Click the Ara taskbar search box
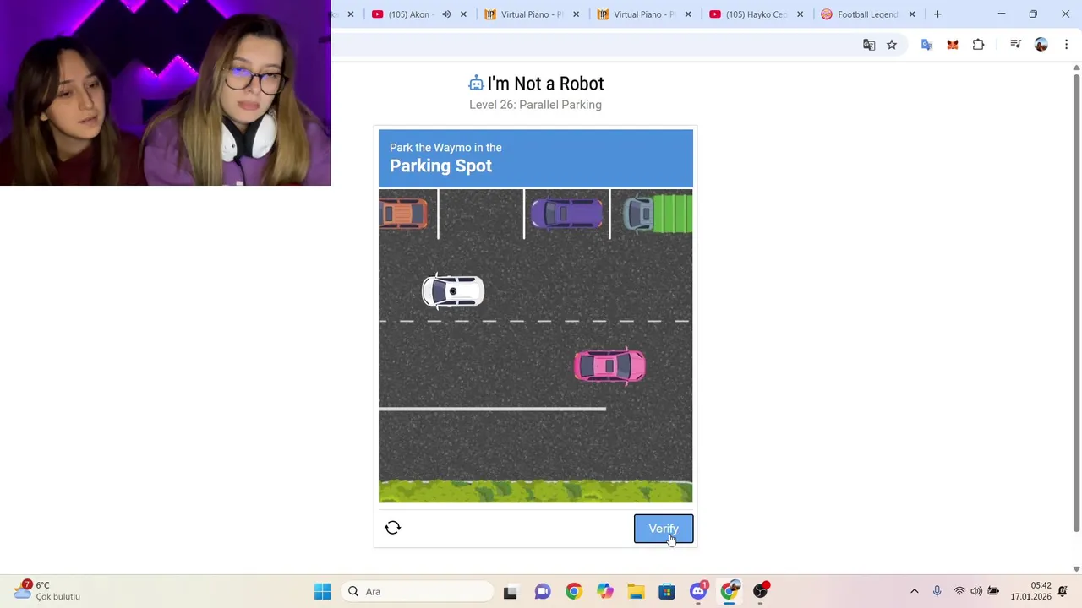This screenshot has width=1082, height=608. point(418,591)
